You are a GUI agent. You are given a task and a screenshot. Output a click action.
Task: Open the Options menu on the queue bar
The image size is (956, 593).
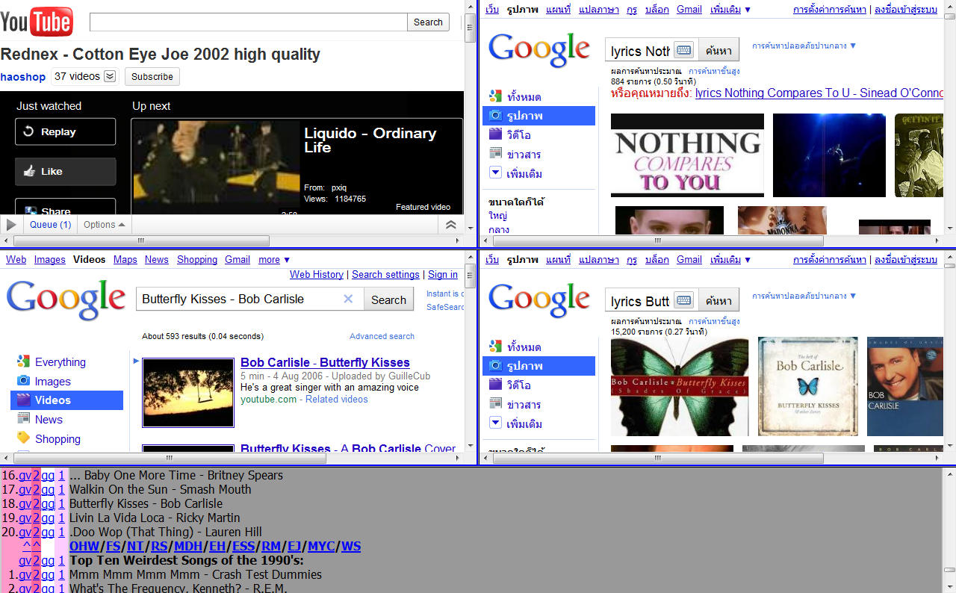(x=104, y=224)
